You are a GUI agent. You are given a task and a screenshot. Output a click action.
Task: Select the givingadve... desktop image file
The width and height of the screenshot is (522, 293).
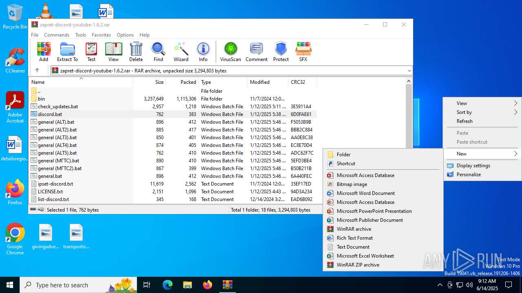46,236
